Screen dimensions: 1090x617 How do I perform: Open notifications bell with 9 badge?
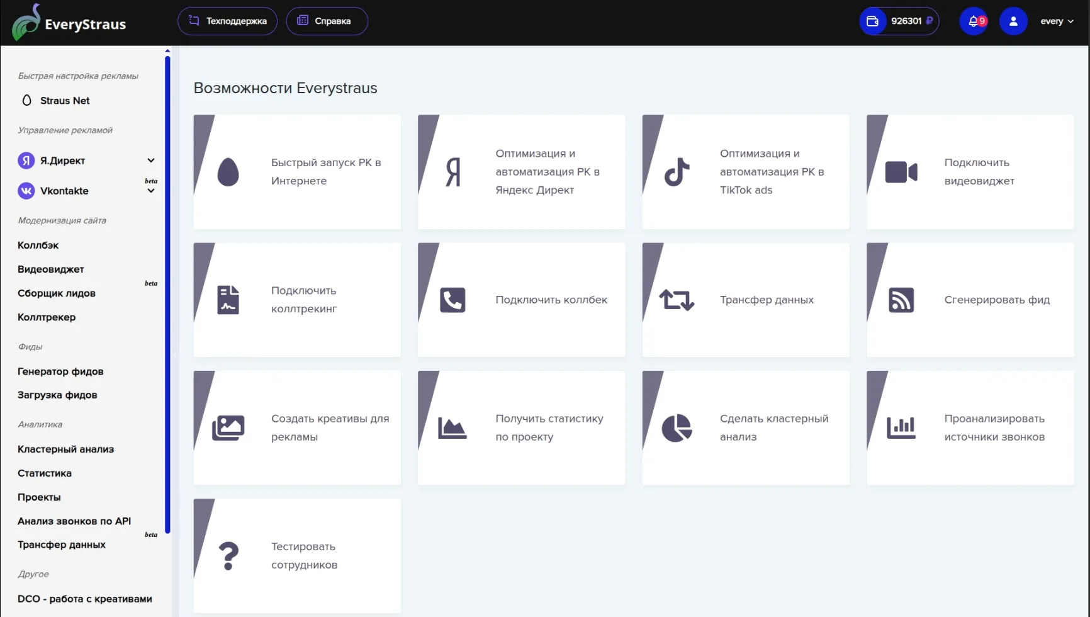(x=974, y=21)
